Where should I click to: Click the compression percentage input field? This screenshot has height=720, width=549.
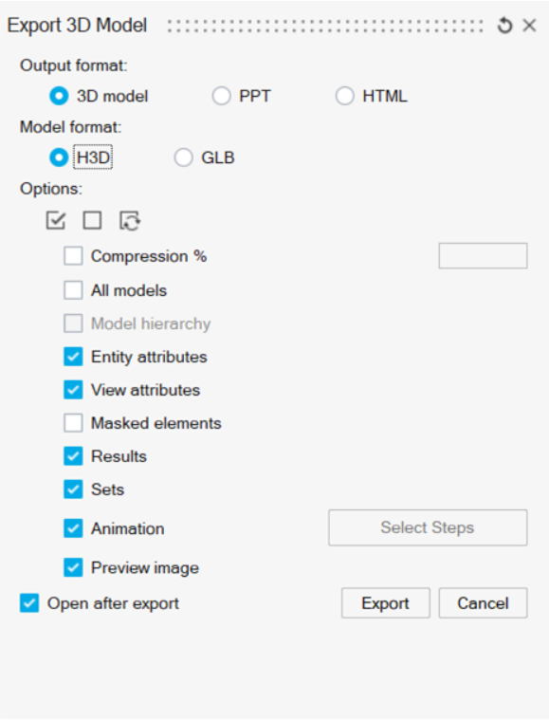[x=483, y=256]
